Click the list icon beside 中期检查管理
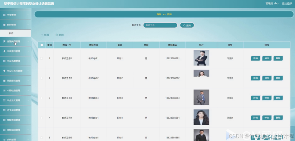The width and height of the screenshot is (295, 141). pos(4,90)
